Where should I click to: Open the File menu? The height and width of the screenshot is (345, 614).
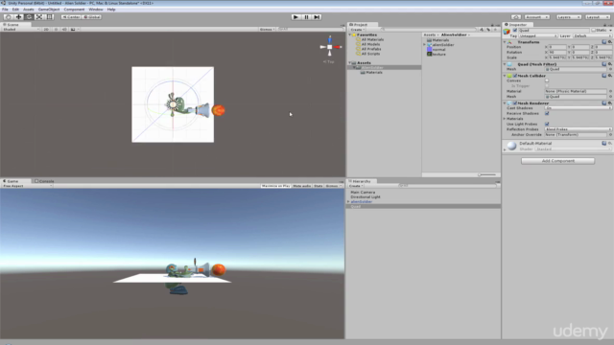(5, 10)
